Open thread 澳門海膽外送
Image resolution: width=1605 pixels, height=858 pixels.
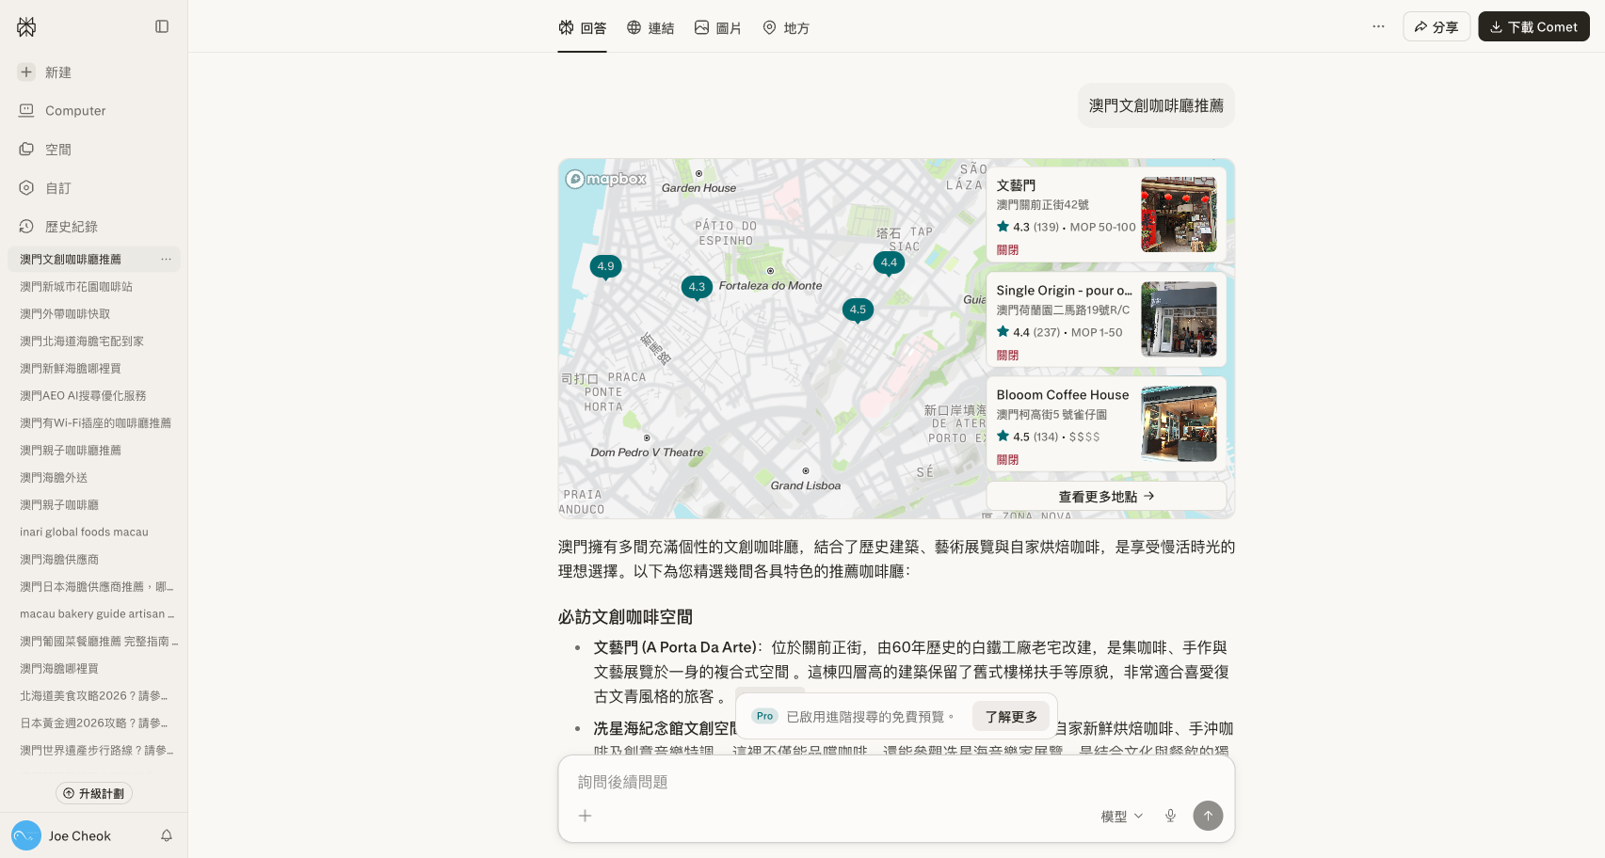coord(94,478)
